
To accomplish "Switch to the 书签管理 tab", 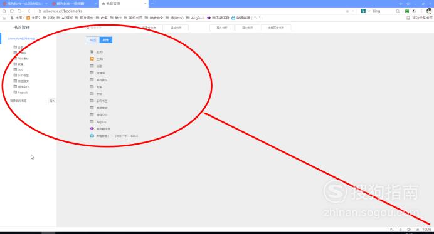I will tap(123, 4).
